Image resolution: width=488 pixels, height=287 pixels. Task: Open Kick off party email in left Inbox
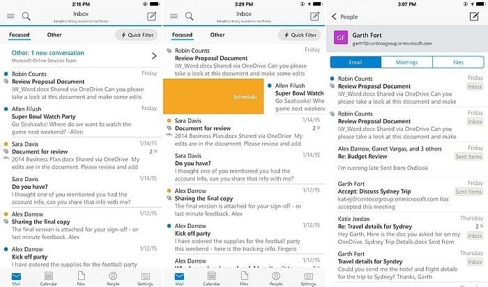(81, 256)
